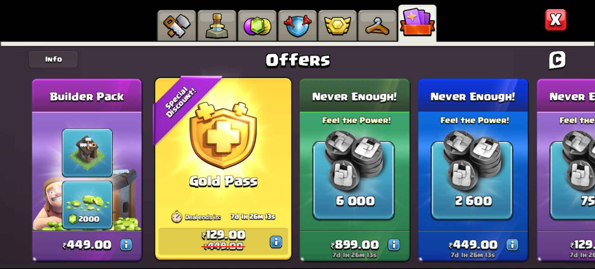
Task: Show info for Gold Pass offer
Action: pos(276,242)
